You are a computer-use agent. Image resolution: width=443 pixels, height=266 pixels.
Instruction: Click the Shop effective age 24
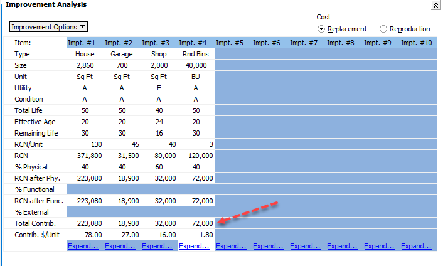click(x=159, y=122)
